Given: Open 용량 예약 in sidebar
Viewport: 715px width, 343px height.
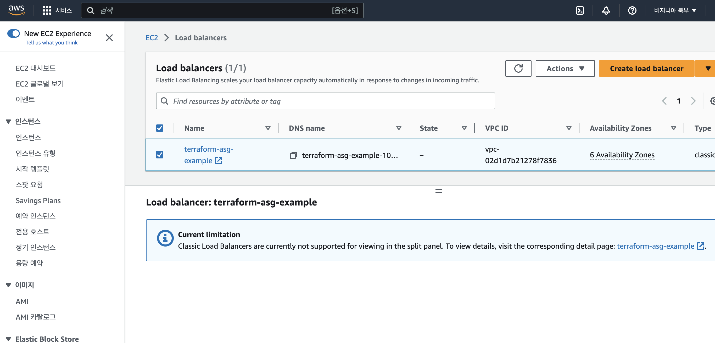Looking at the screenshot, I should click(x=29, y=263).
